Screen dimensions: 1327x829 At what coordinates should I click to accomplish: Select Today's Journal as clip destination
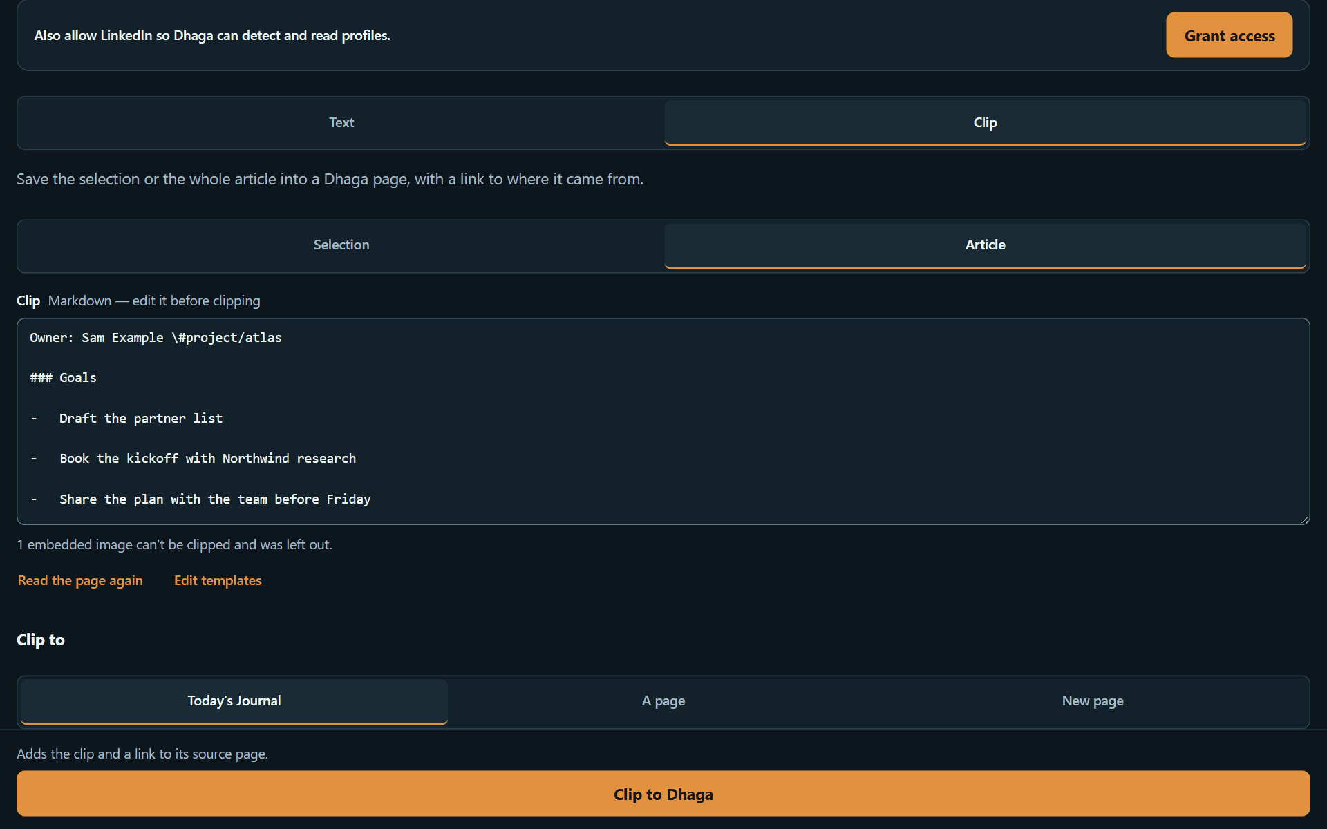234,701
